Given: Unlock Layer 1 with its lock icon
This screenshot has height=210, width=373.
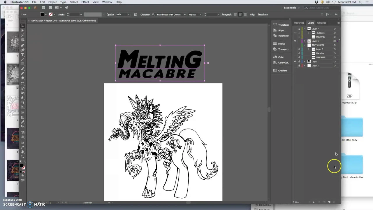Looking at the screenshot, I should tap(299, 62).
